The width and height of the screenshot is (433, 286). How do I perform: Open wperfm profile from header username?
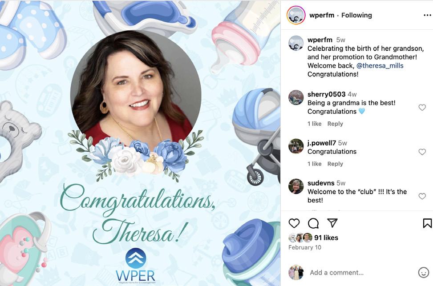(x=322, y=15)
